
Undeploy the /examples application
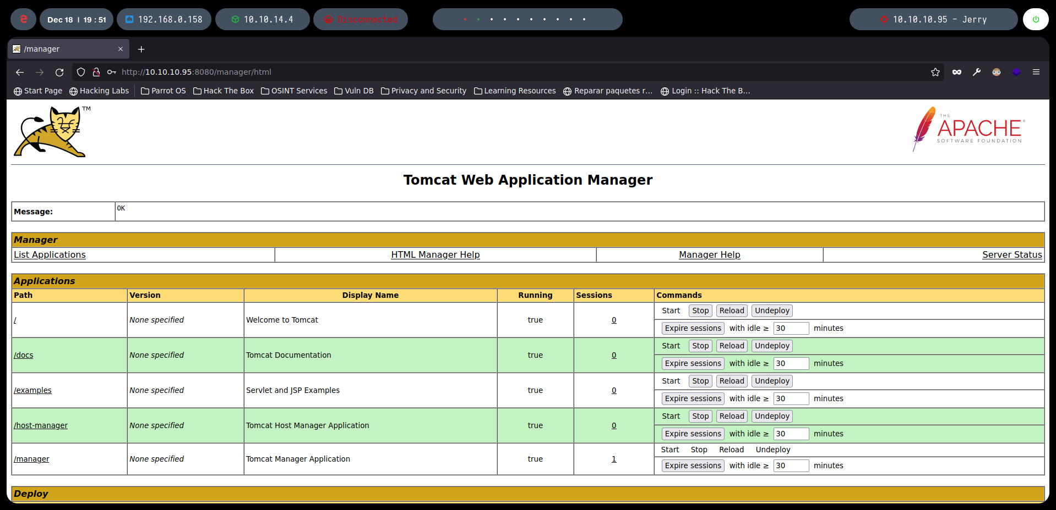point(772,381)
